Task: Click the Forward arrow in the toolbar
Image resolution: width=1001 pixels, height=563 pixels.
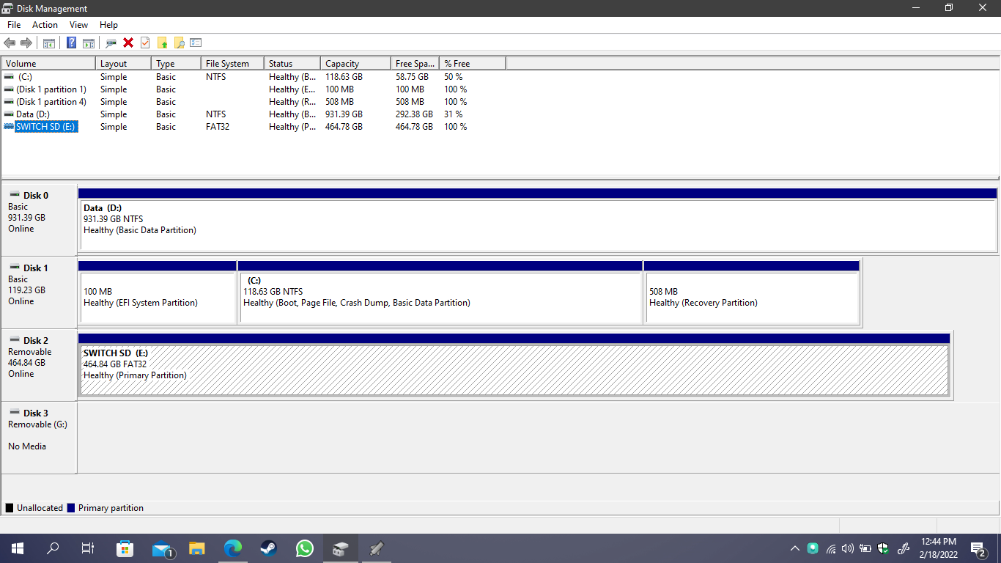Action: point(26,43)
